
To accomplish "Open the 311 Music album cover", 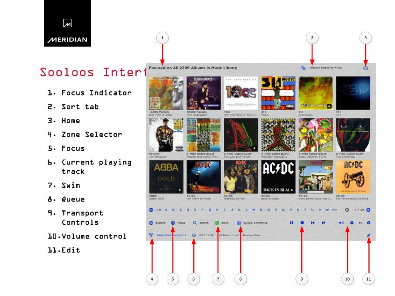I will click(x=279, y=93).
